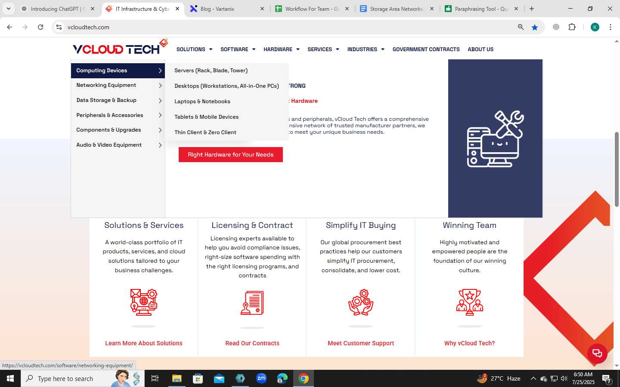The image size is (620, 387).
Task: Open Microsoft Store from taskbar
Action: pyautogui.click(x=198, y=378)
